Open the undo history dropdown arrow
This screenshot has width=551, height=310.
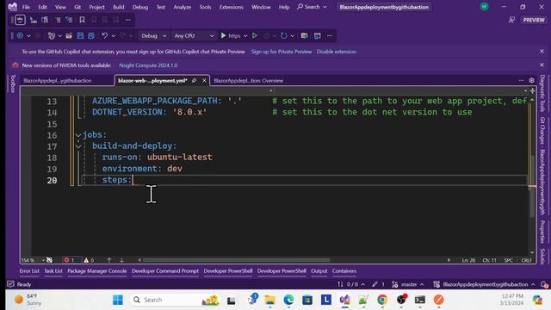tap(113, 36)
